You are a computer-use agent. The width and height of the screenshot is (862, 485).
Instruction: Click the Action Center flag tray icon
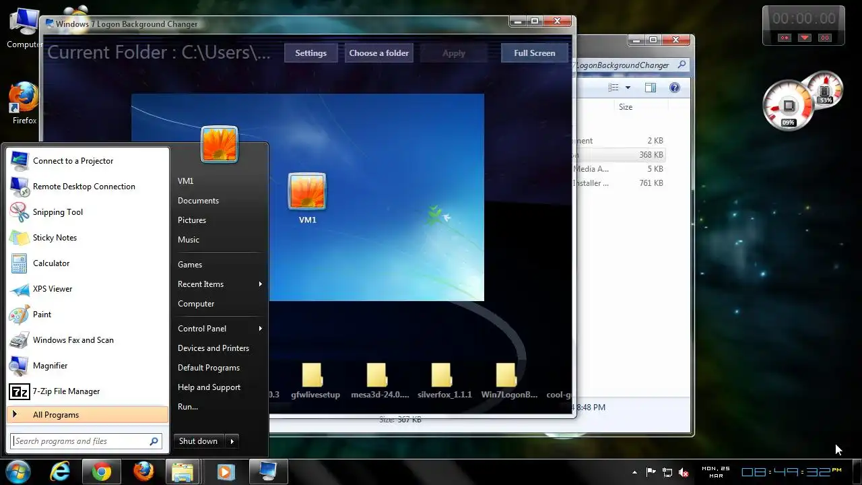(651, 472)
